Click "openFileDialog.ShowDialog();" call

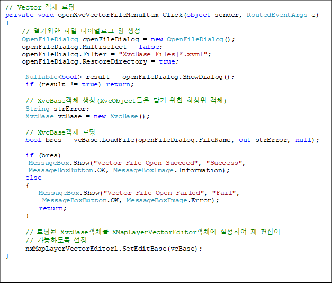pyautogui.click(x=178, y=77)
